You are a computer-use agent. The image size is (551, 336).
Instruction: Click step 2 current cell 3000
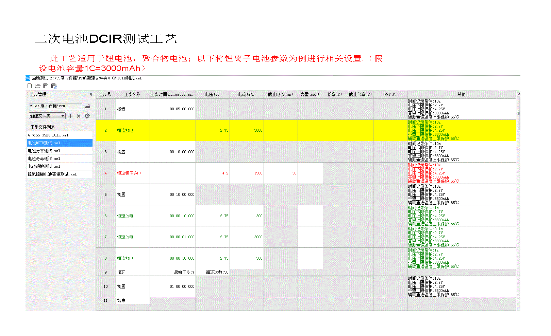(247, 130)
